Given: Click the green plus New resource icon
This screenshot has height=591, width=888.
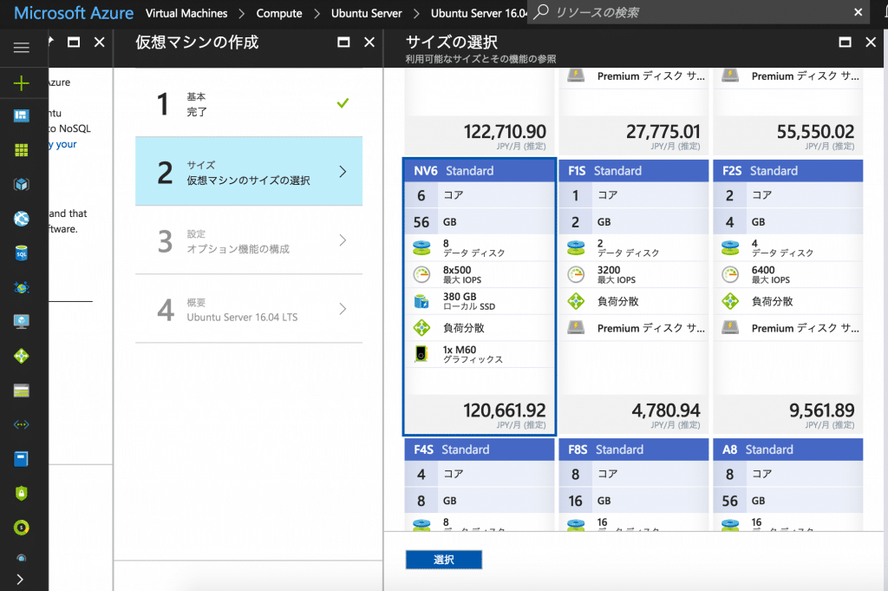Looking at the screenshot, I should (21, 83).
